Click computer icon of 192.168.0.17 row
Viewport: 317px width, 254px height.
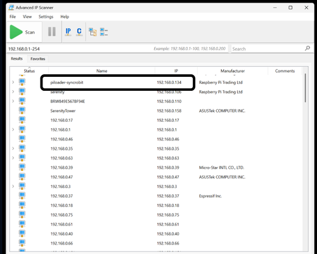(22, 120)
